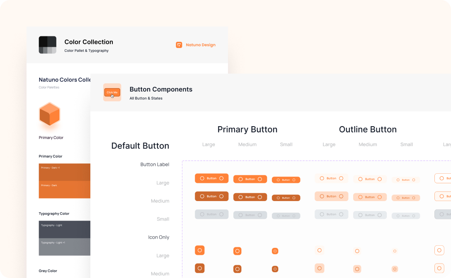
Task: Pick the Typography - Light +1 color swatch
Action: (64, 247)
